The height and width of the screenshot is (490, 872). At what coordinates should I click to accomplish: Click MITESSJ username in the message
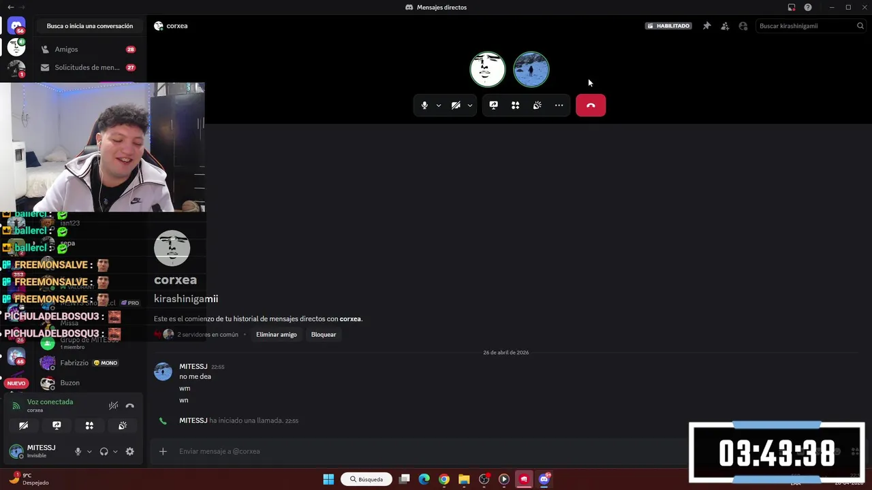193,367
